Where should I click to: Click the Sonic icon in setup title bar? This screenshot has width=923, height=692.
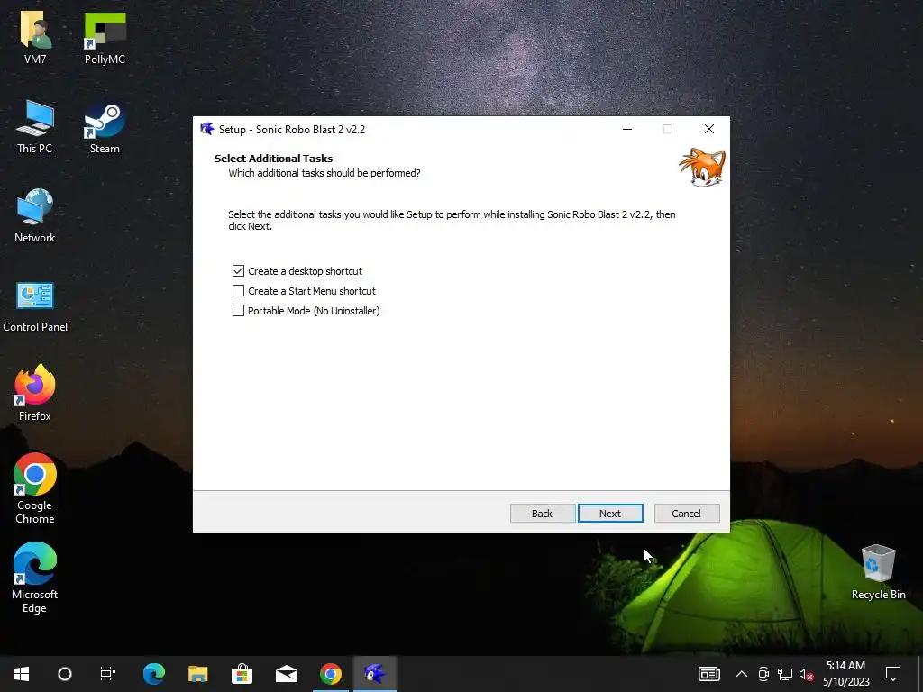[x=207, y=129]
